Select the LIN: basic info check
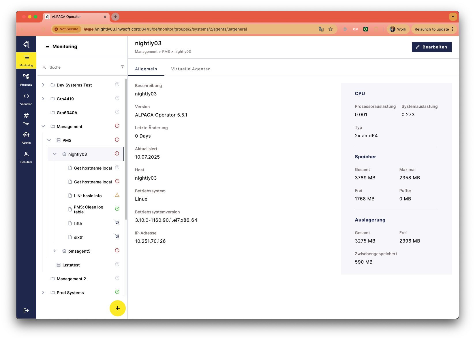The width and height of the screenshot is (475, 340). (88, 196)
